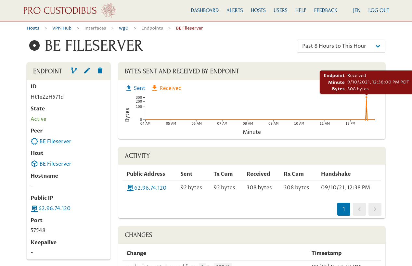Click Rx Cum column header
This screenshot has height=266, width=412.
294,174
